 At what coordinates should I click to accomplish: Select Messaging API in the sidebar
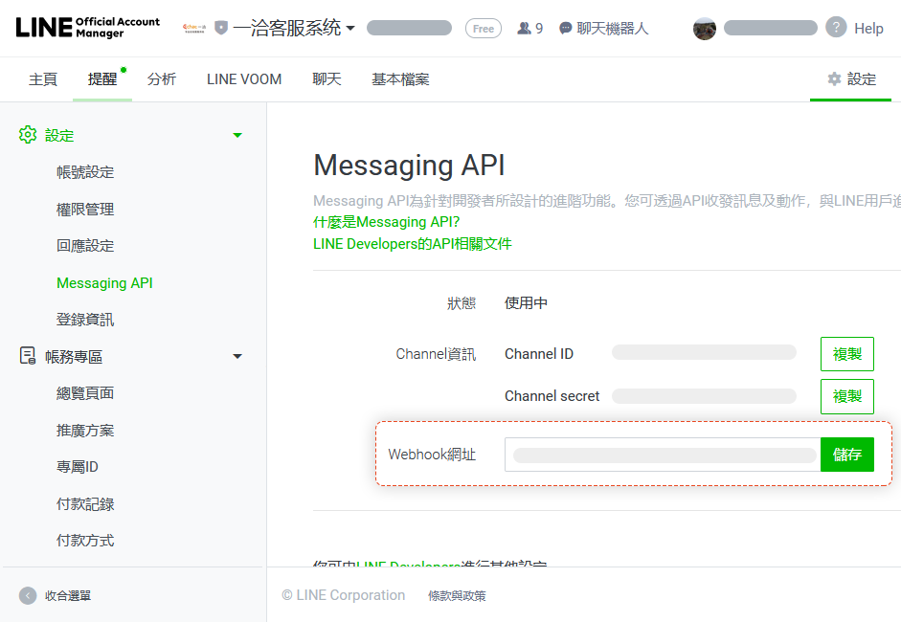pyautogui.click(x=104, y=283)
